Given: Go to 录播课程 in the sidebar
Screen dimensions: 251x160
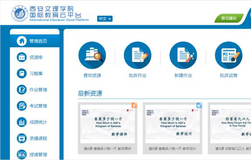Looking at the screenshot, I should pos(38,138).
